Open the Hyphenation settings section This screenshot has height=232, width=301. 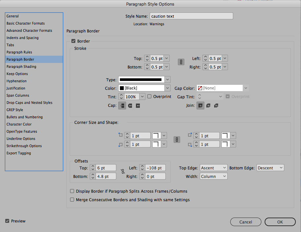point(16,81)
